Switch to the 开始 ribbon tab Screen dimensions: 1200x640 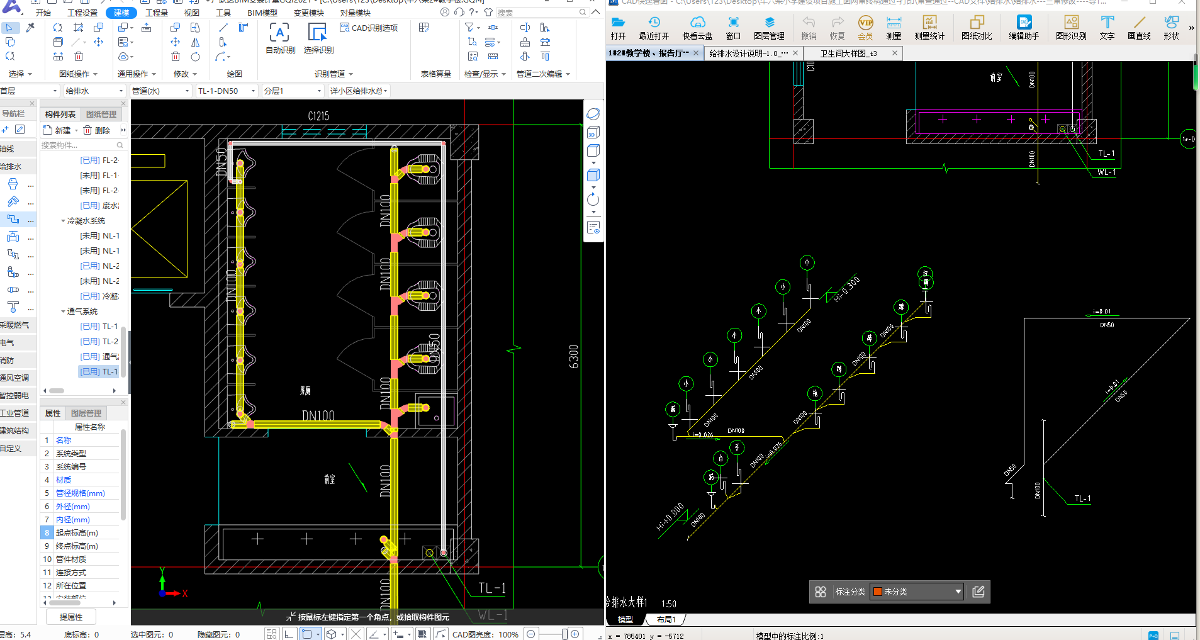(x=43, y=13)
